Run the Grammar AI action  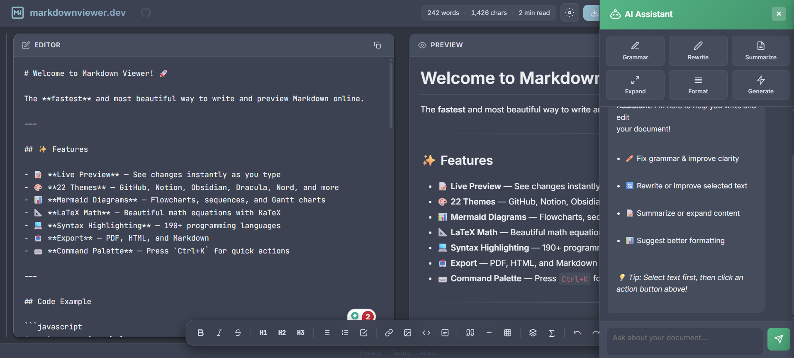point(635,51)
